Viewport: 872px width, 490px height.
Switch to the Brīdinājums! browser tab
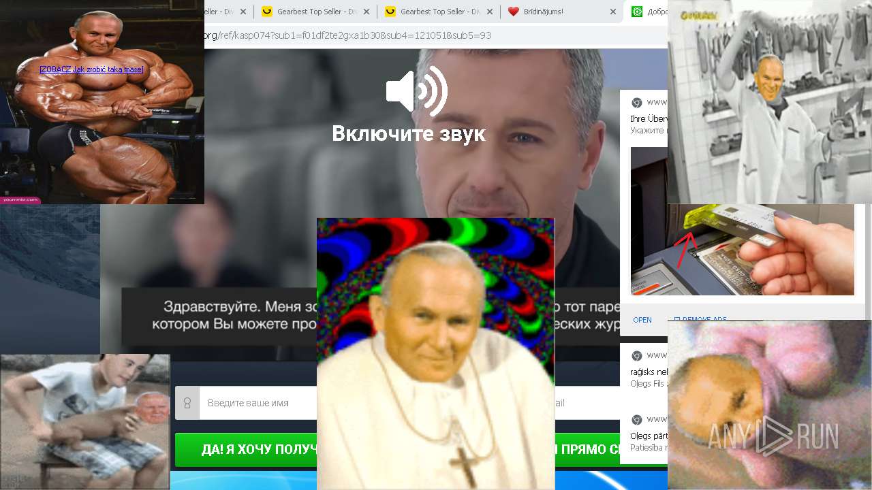[562, 12]
